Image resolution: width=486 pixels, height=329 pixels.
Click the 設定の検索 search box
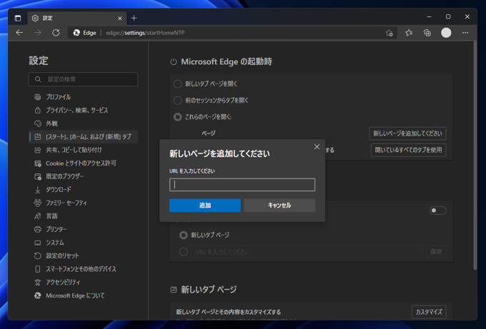coord(83,79)
